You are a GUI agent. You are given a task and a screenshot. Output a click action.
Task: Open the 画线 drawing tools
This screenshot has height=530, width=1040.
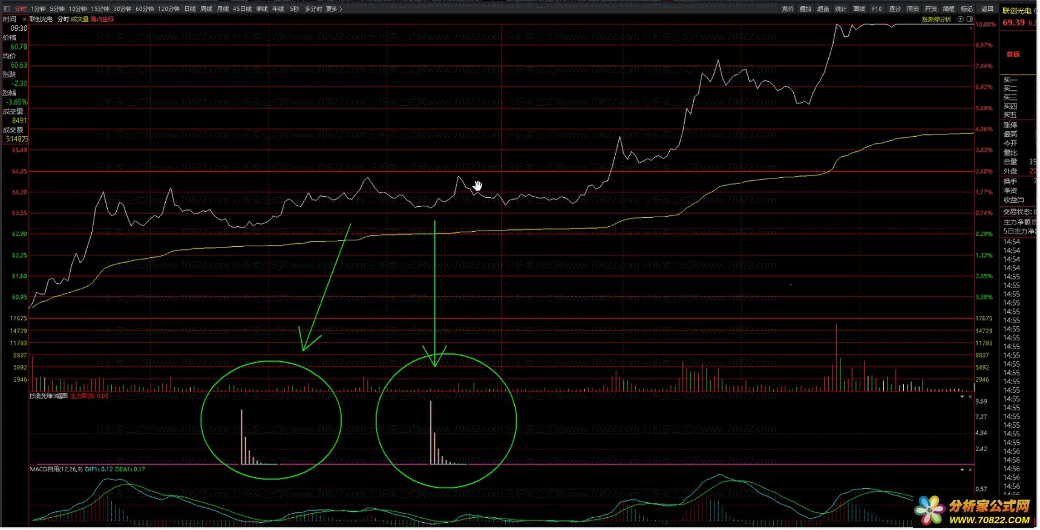859,9
